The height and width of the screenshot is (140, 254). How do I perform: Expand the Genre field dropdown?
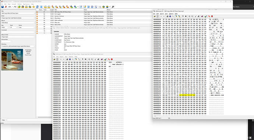pyautogui.click(x=34, y=27)
